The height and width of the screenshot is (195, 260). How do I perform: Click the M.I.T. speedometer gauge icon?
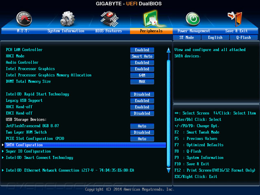coord(24,19)
